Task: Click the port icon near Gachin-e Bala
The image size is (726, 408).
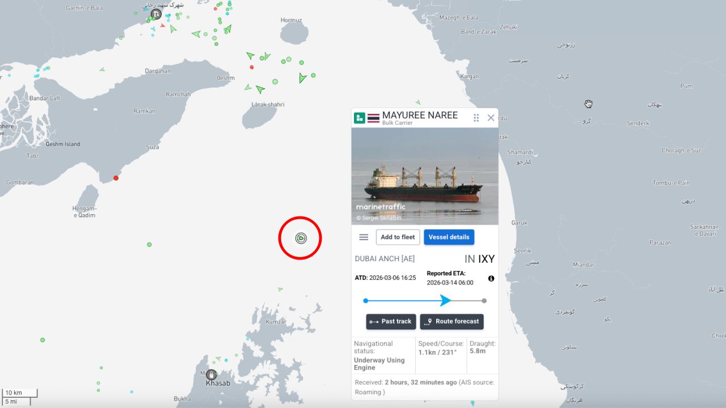Action: point(155,14)
